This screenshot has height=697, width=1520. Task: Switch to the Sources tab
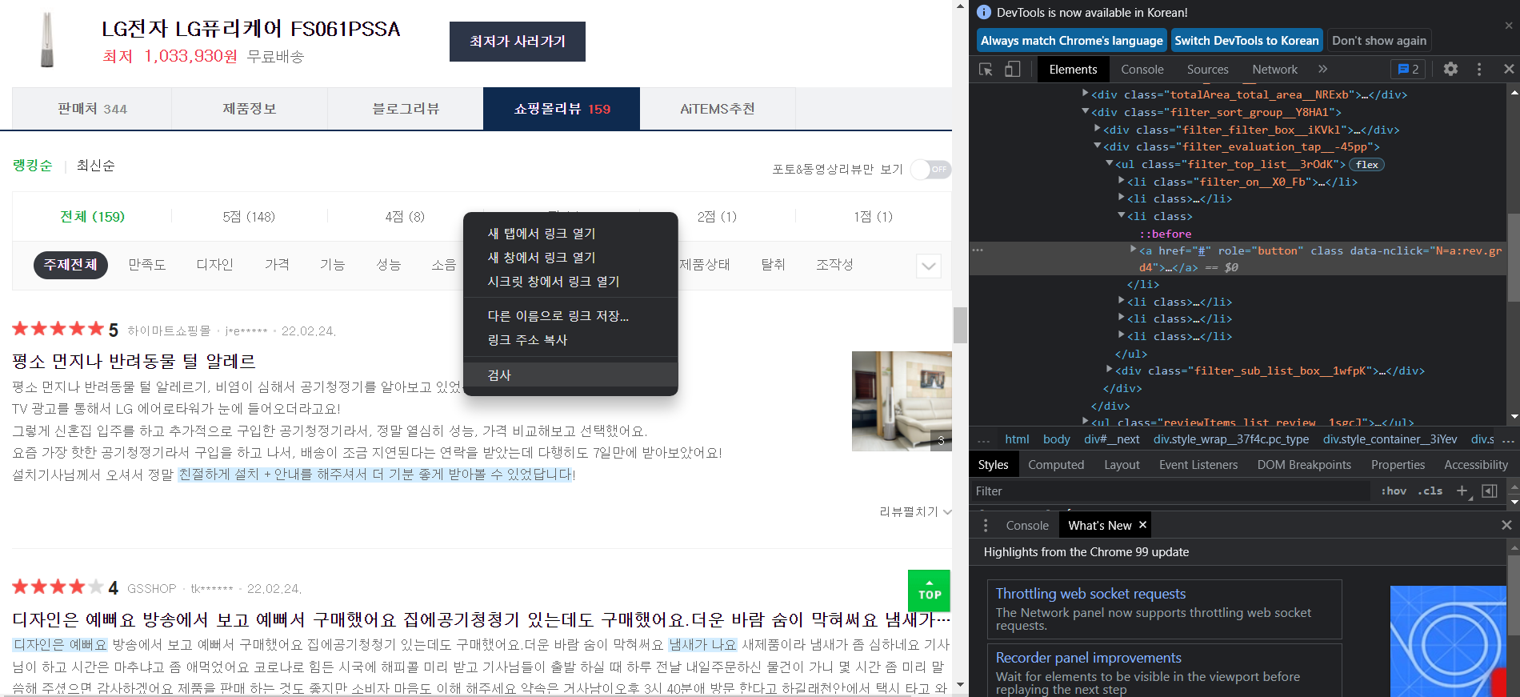tap(1207, 70)
